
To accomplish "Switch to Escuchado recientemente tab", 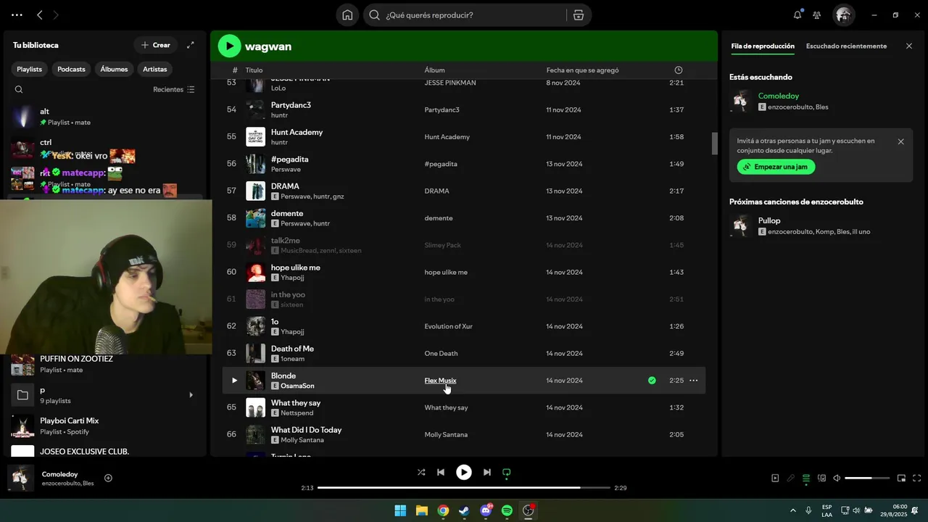I will pyautogui.click(x=846, y=46).
